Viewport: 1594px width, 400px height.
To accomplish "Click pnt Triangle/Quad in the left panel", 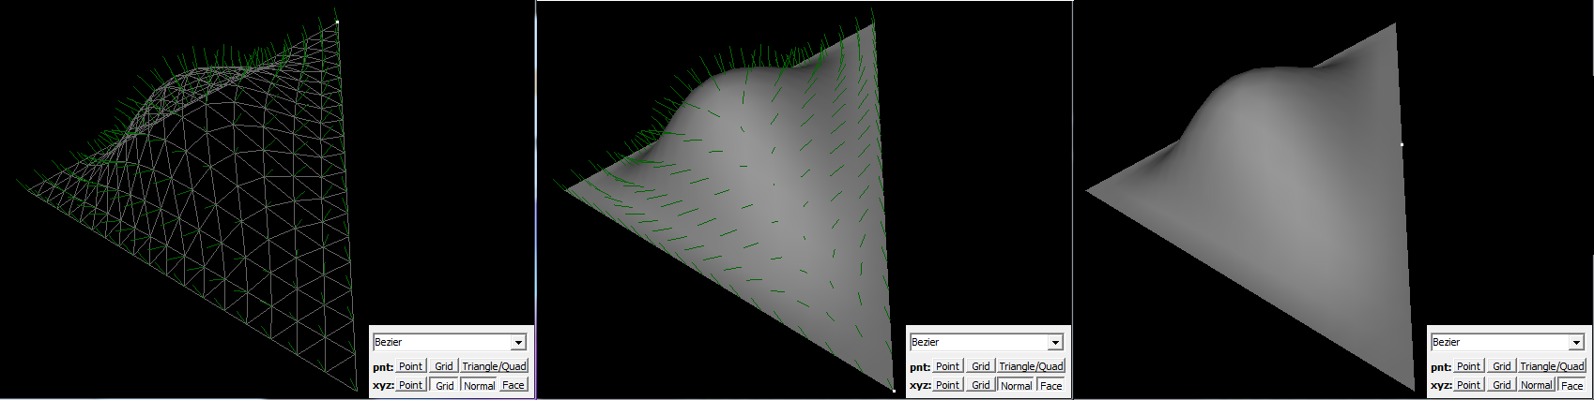I will (x=494, y=366).
